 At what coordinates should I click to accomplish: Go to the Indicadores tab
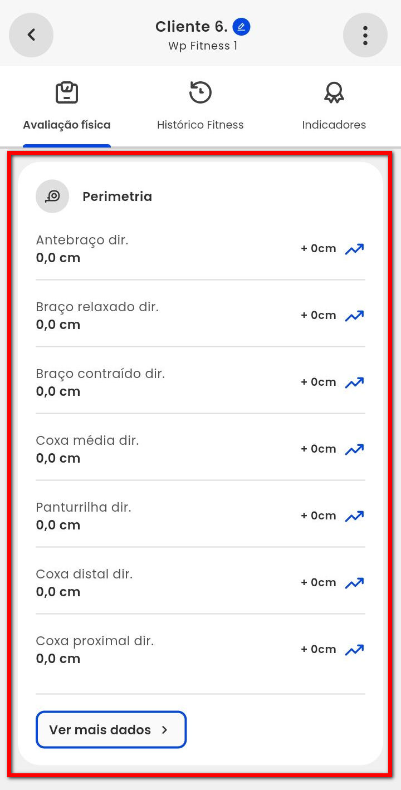click(x=334, y=107)
